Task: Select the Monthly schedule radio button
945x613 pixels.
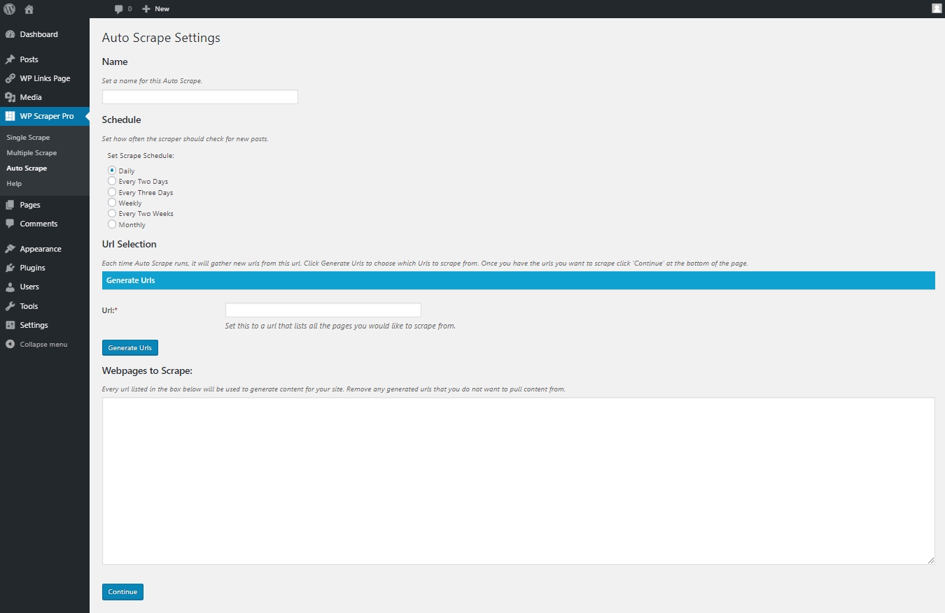Action: [112, 224]
